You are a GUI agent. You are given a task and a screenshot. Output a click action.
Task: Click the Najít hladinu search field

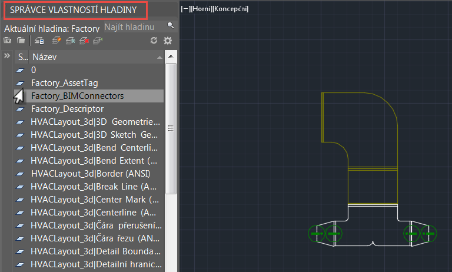point(135,27)
